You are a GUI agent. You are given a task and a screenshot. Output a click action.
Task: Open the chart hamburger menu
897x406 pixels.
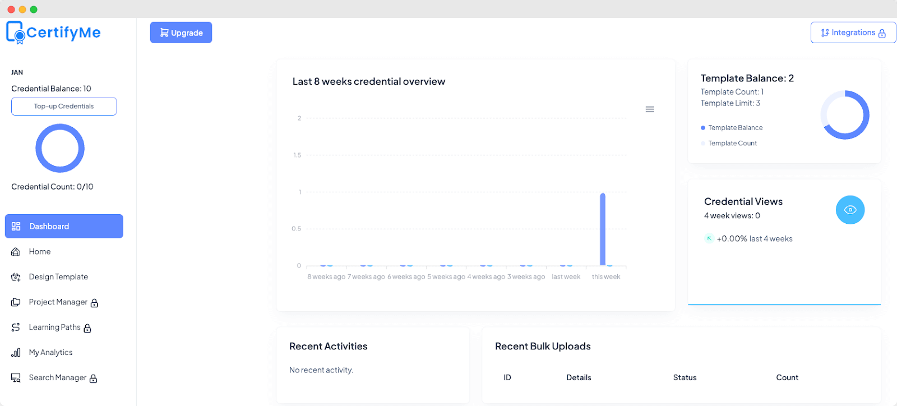(x=650, y=109)
